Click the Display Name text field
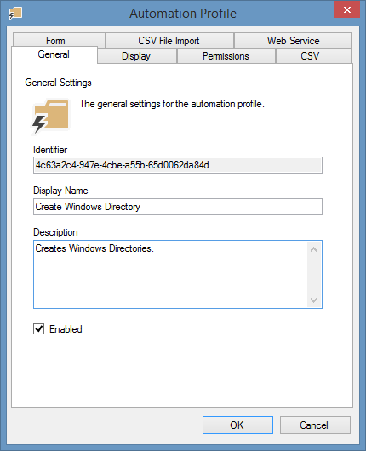The width and height of the screenshot is (366, 451). coord(178,207)
